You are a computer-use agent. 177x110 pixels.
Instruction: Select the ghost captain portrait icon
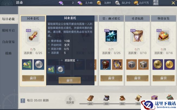point(111,36)
